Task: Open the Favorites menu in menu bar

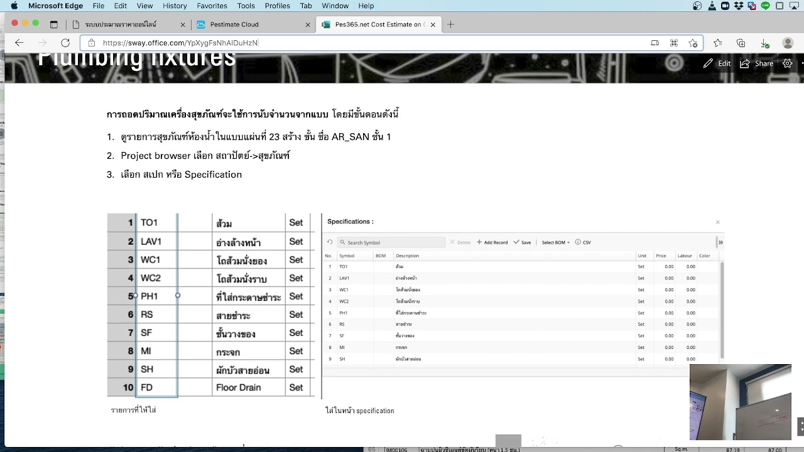Action: click(212, 6)
